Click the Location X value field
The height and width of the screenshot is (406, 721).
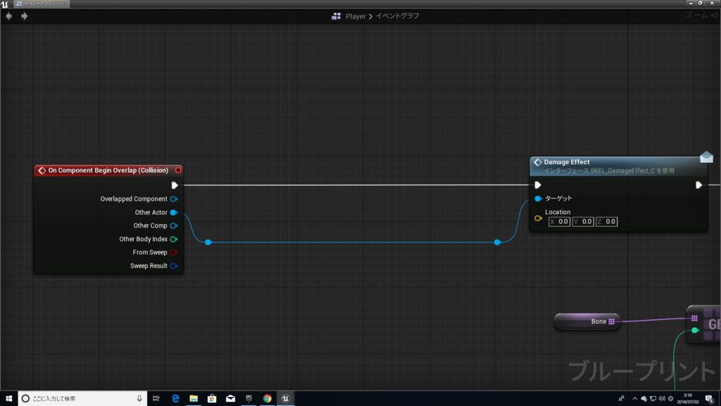(559, 221)
